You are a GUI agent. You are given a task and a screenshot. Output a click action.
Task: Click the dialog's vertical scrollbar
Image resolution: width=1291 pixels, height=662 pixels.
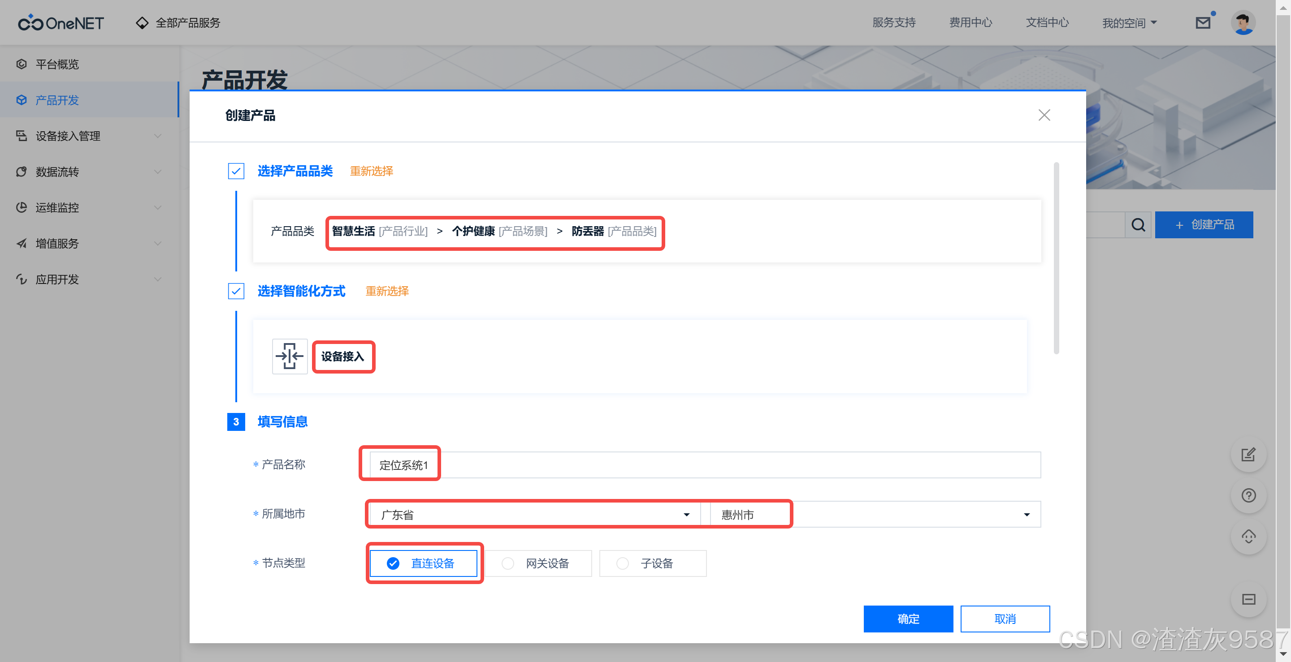tap(1056, 258)
